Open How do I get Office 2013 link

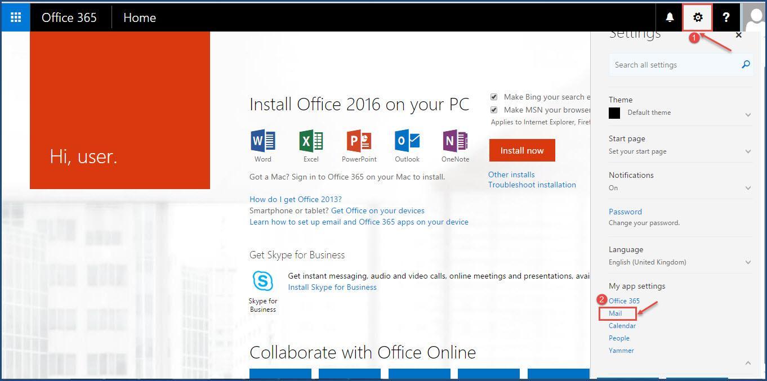tap(296, 199)
